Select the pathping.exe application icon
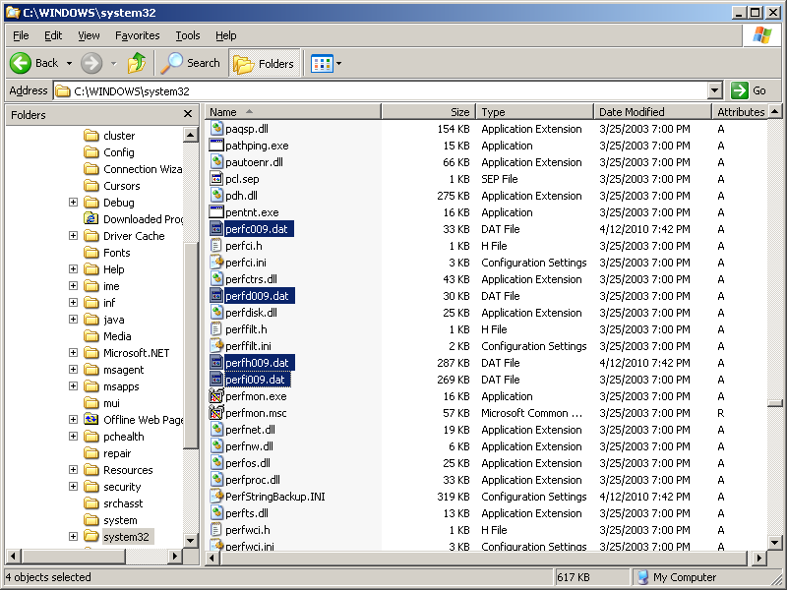Viewport: 787px width, 590px height. tap(216, 146)
